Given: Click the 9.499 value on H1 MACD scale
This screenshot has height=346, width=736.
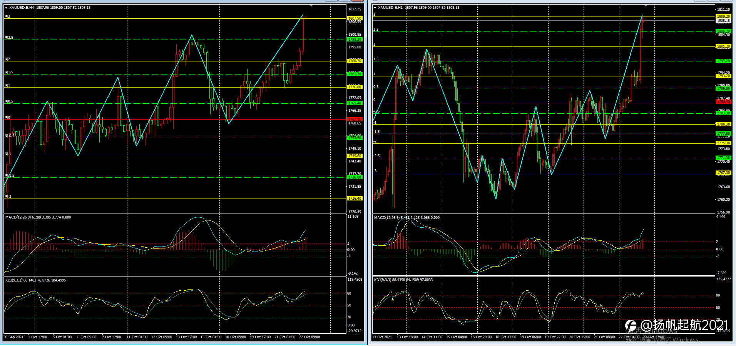Looking at the screenshot, I should (721, 217).
